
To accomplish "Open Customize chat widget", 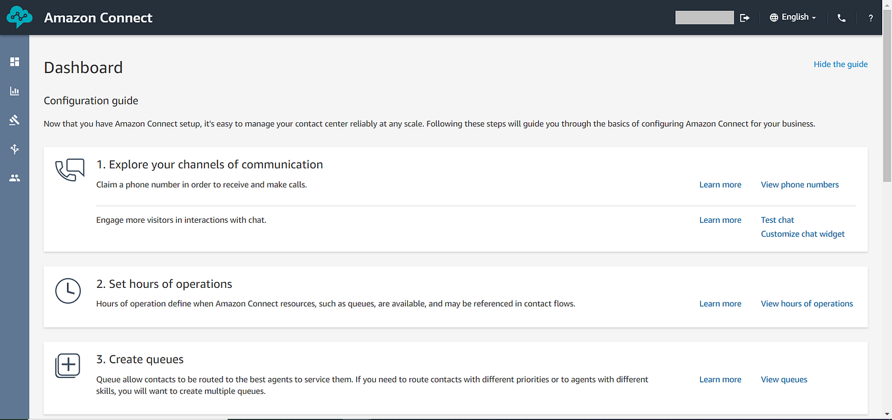I will pyautogui.click(x=802, y=233).
